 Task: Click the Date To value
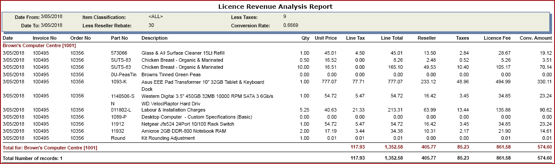coord(49,26)
